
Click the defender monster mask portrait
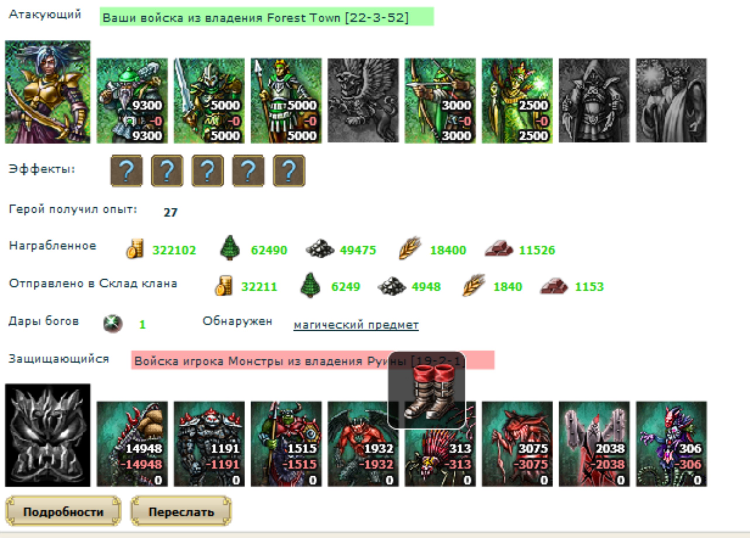click(x=47, y=435)
